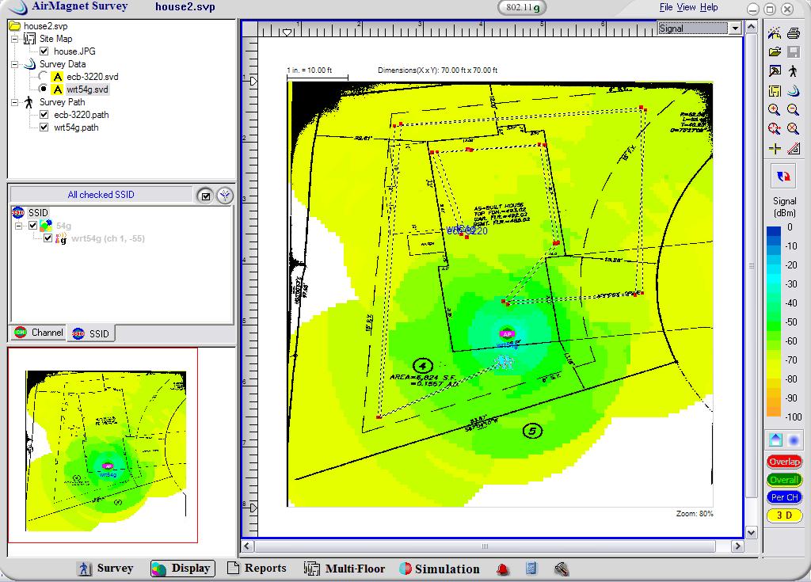Click the map vertical scrollbar up arrow

[x=752, y=26]
